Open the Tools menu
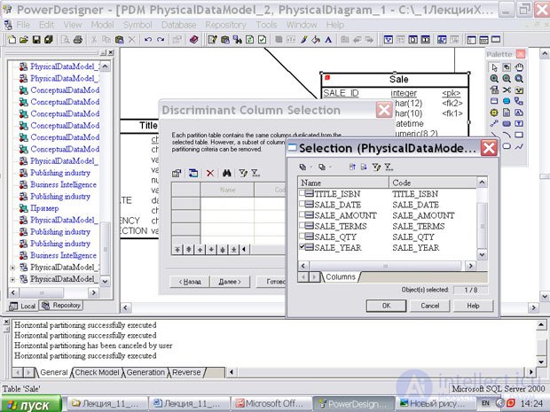The width and height of the screenshot is (550, 412). [266, 25]
